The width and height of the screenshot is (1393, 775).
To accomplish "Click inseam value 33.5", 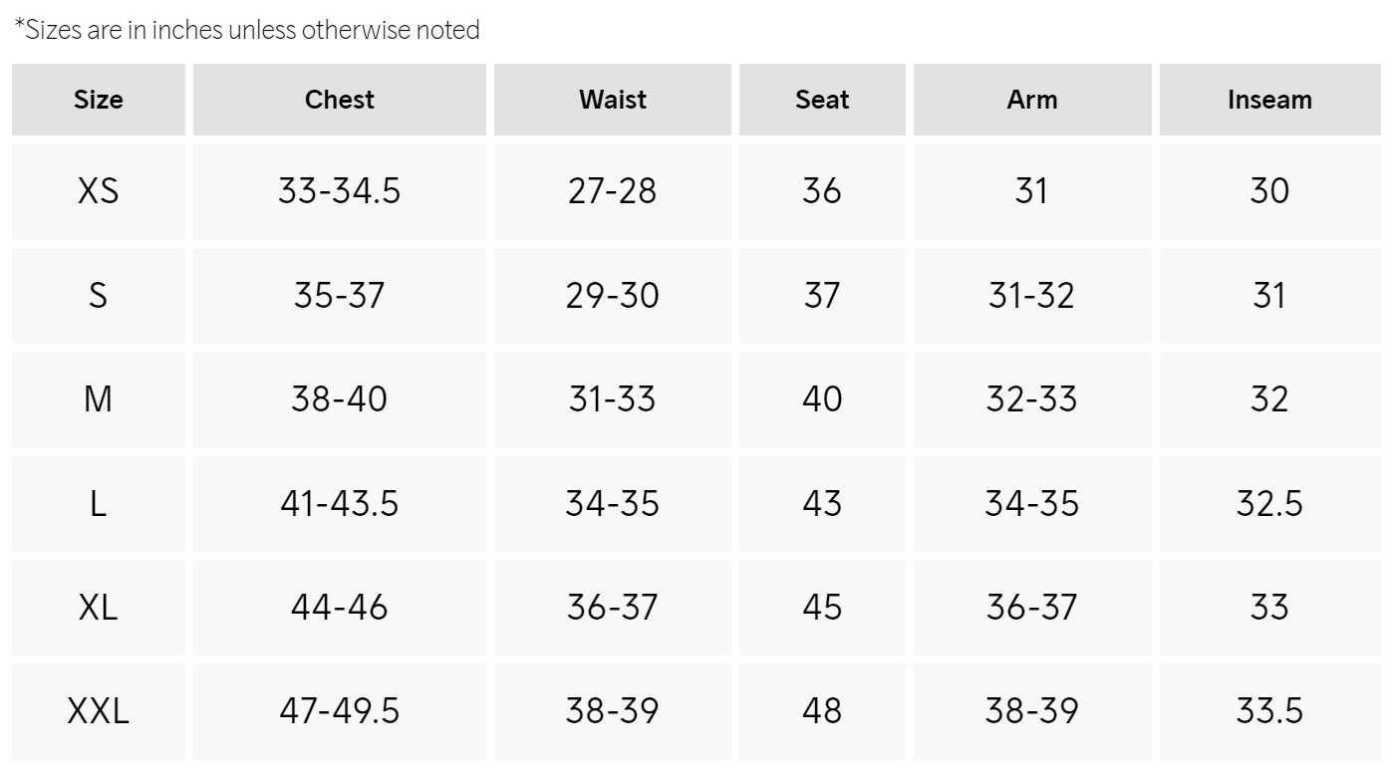I will (1269, 711).
